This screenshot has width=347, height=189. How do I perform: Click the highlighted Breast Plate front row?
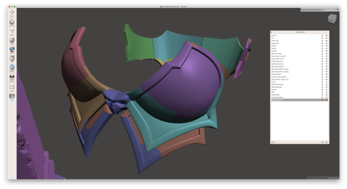point(300,100)
